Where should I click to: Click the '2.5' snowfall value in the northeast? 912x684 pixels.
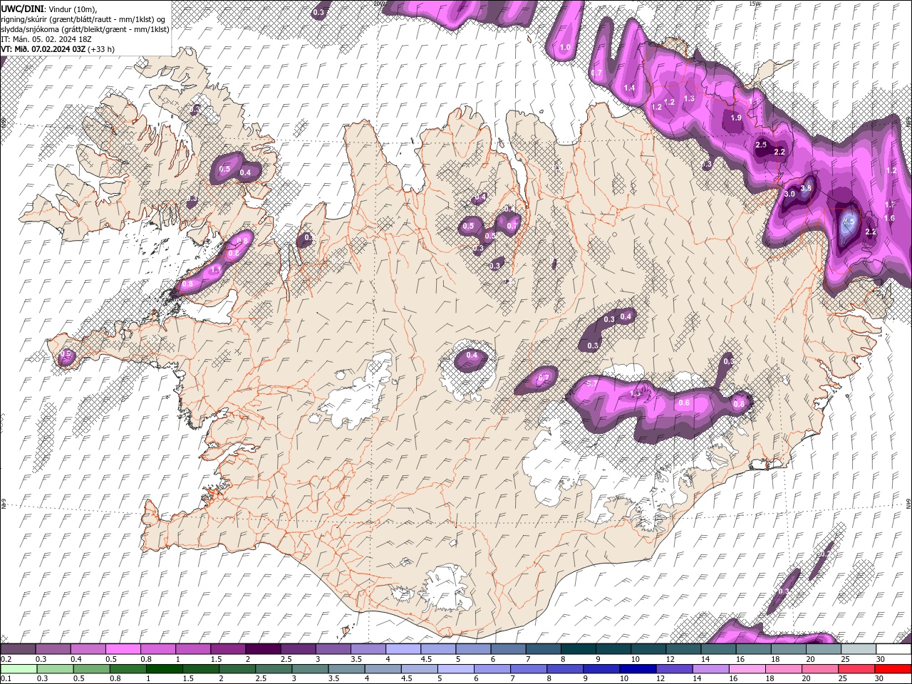click(x=761, y=145)
